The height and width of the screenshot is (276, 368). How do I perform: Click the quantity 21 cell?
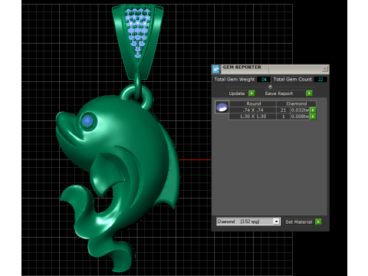283,110
